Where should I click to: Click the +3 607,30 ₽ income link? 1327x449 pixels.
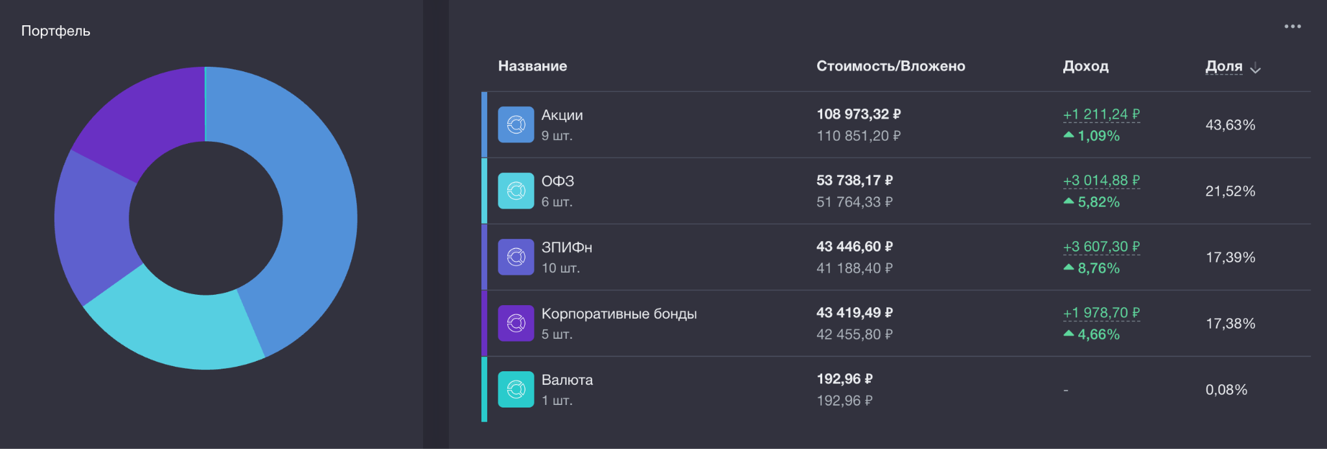(x=1101, y=247)
